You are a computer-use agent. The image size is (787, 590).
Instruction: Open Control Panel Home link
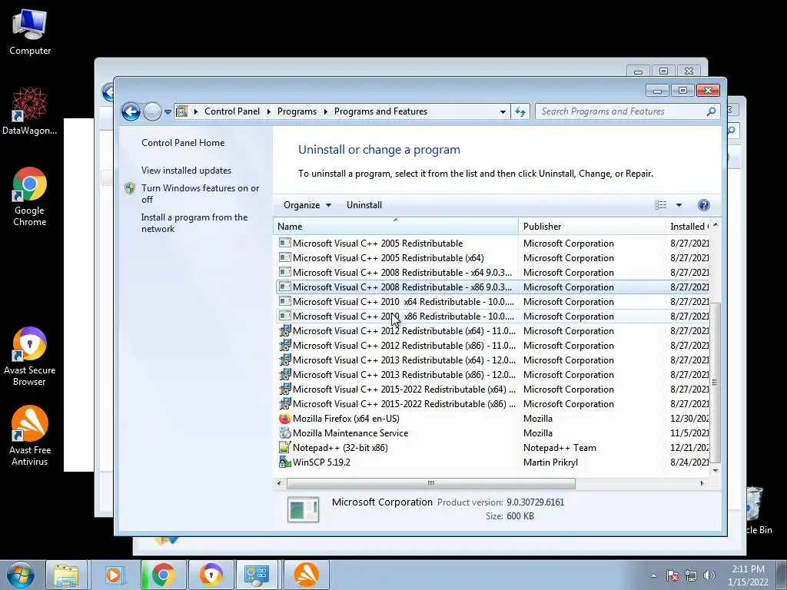183,142
